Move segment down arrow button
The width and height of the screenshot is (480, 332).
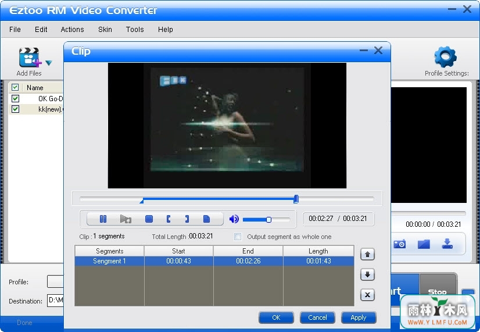coord(367,274)
